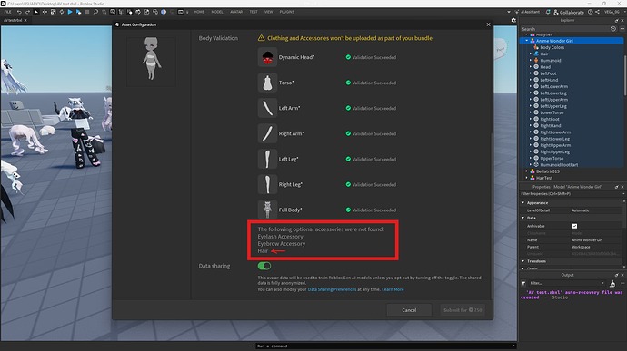
Task: Select LeftFoot in Explorer tree
Action: pos(548,73)
